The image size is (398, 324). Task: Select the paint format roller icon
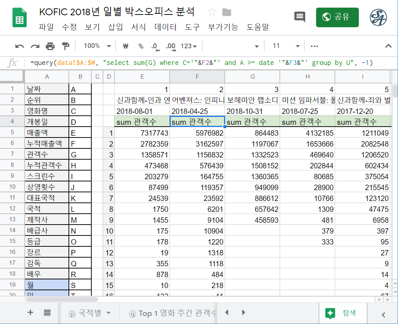65,46
